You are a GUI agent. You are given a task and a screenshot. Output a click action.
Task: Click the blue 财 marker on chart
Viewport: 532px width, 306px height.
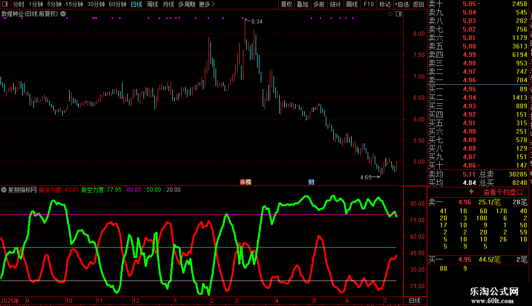pos(311,182)
